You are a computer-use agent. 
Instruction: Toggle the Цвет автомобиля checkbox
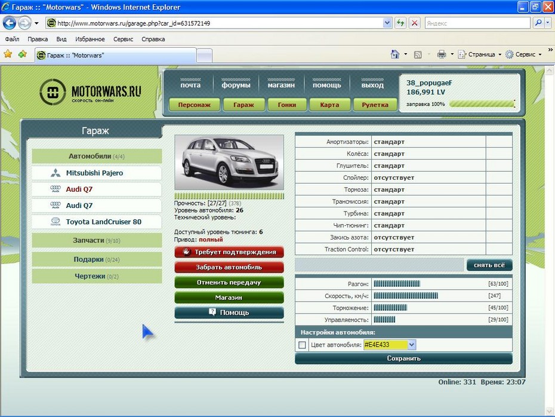coord(303,345)
